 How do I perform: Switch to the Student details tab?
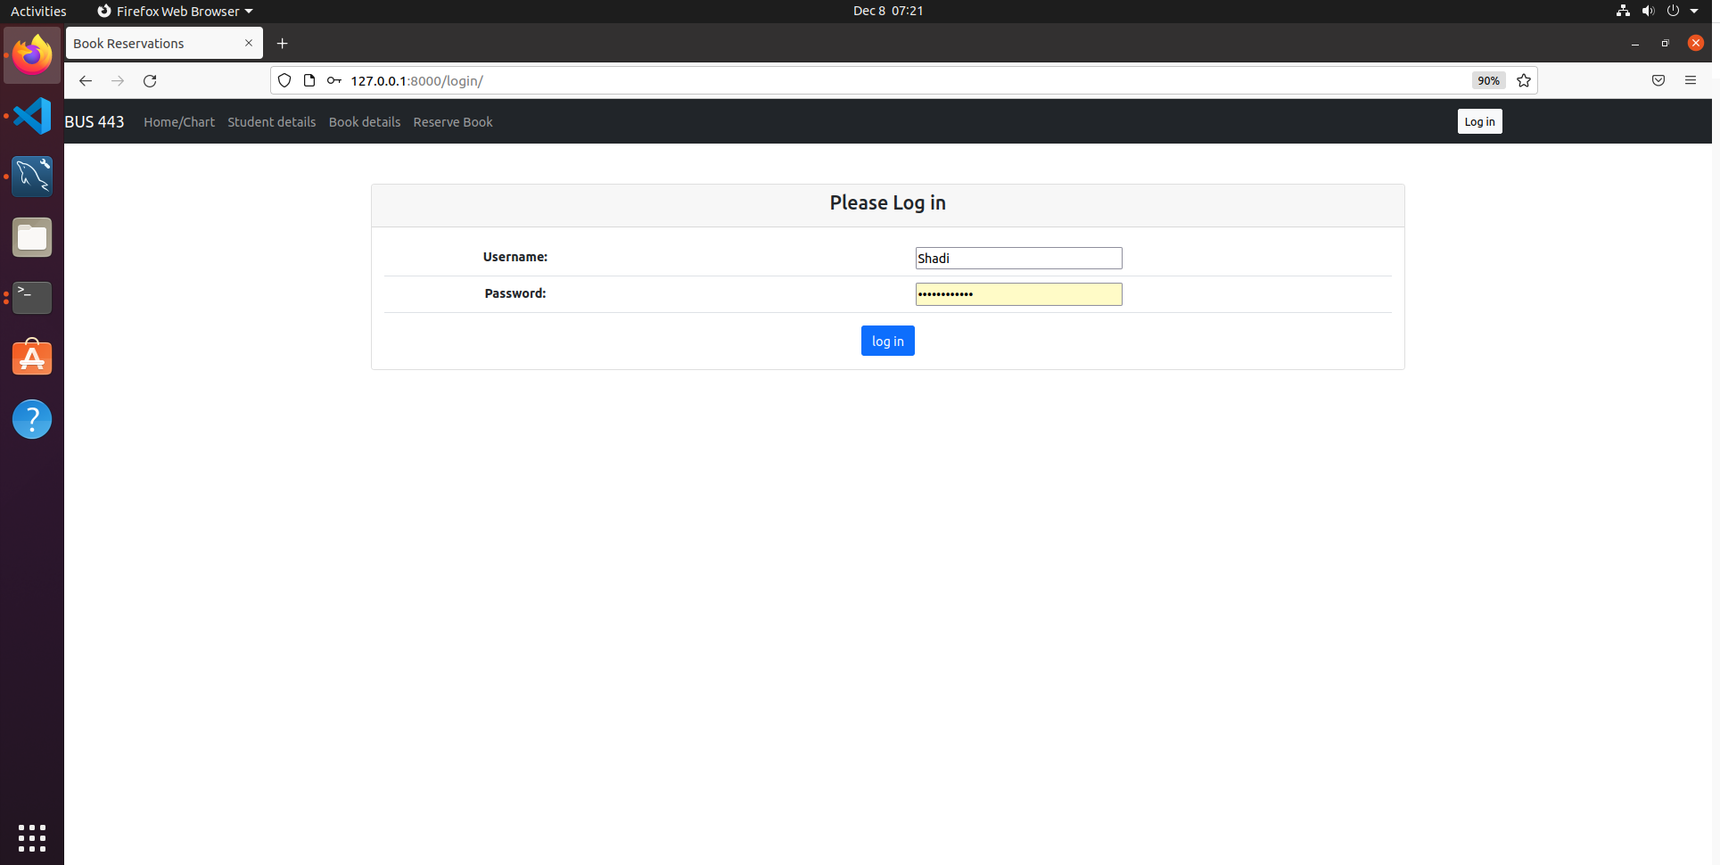coord(271,121)
